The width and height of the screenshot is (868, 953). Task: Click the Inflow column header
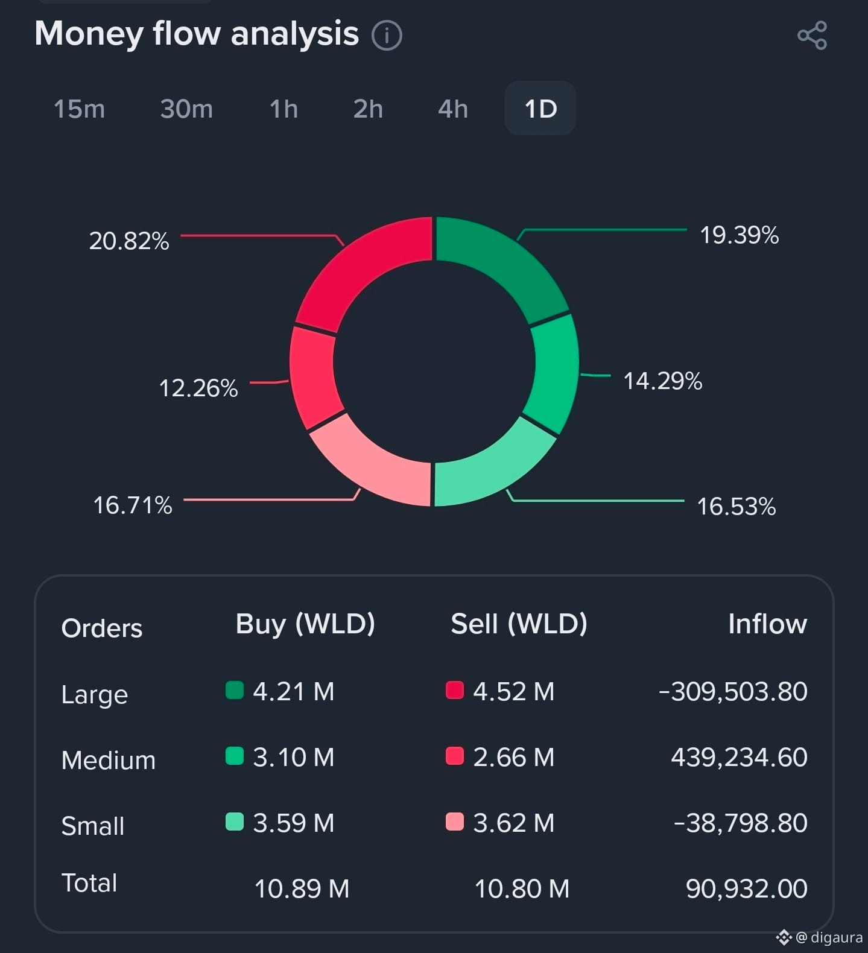coord(767,624)
